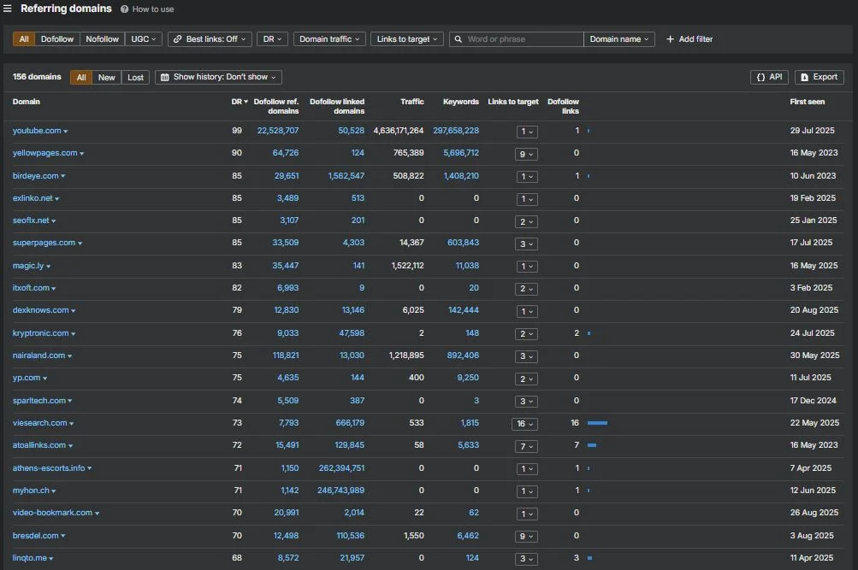Expand links to target for atoallinks.com

(526, 446)
